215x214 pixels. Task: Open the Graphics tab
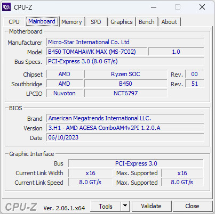click(x=122, y=22)
